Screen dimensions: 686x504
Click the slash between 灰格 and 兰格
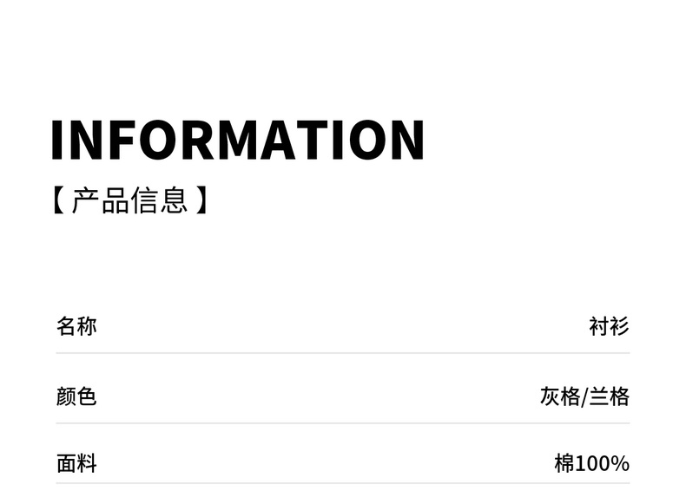[x=584, y=397]
